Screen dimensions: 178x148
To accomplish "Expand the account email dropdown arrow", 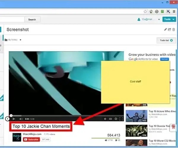I will coord(159,20).
